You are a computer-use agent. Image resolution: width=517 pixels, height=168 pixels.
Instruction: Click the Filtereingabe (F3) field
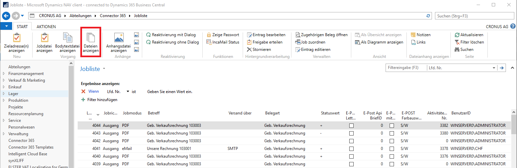pyautogui.click(x=406, y=68)
